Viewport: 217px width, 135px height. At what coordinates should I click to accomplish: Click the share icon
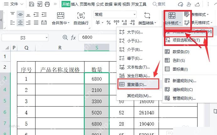[197, 4]
